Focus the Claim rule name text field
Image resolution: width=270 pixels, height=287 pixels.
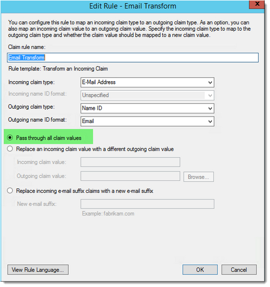pos(133,58)
